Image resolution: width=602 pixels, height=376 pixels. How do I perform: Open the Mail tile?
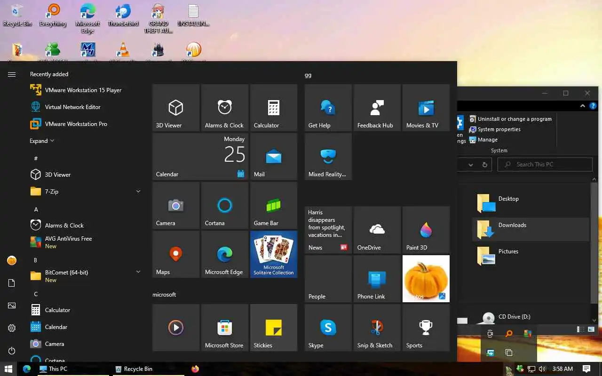coord(274,157)
